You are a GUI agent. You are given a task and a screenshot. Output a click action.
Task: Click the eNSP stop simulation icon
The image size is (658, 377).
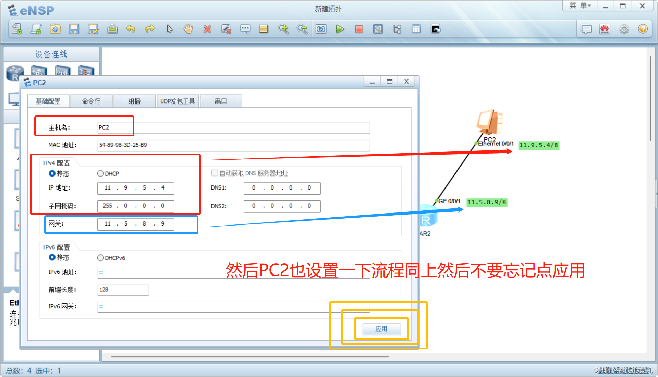click(x=358, y=29)
